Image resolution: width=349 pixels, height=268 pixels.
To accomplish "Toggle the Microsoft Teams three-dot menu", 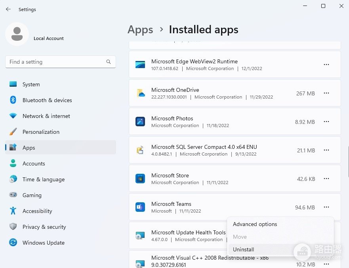I will [326, 207].
